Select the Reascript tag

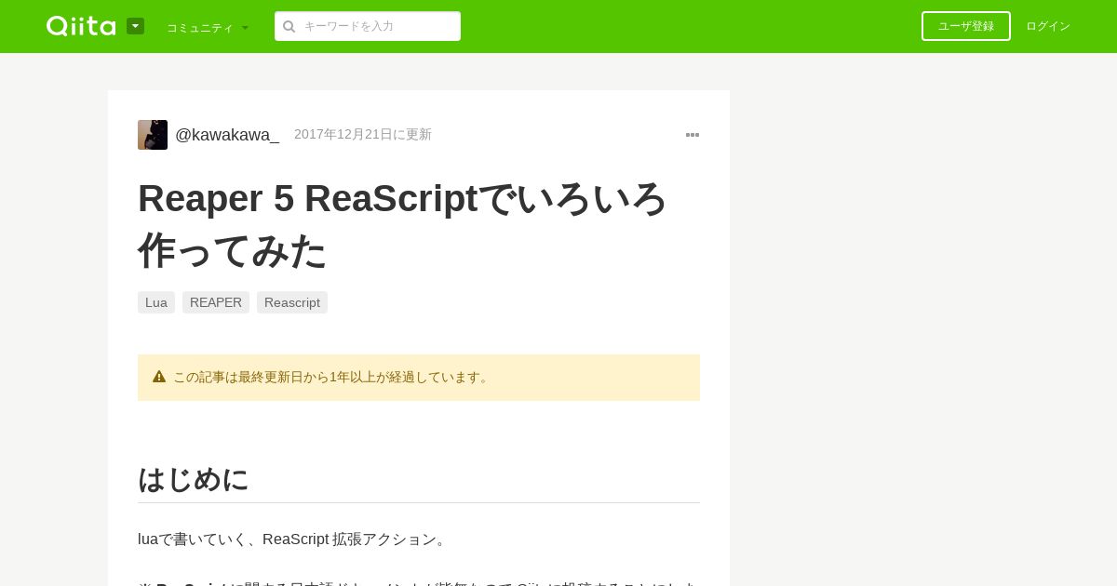coord(292,302)
